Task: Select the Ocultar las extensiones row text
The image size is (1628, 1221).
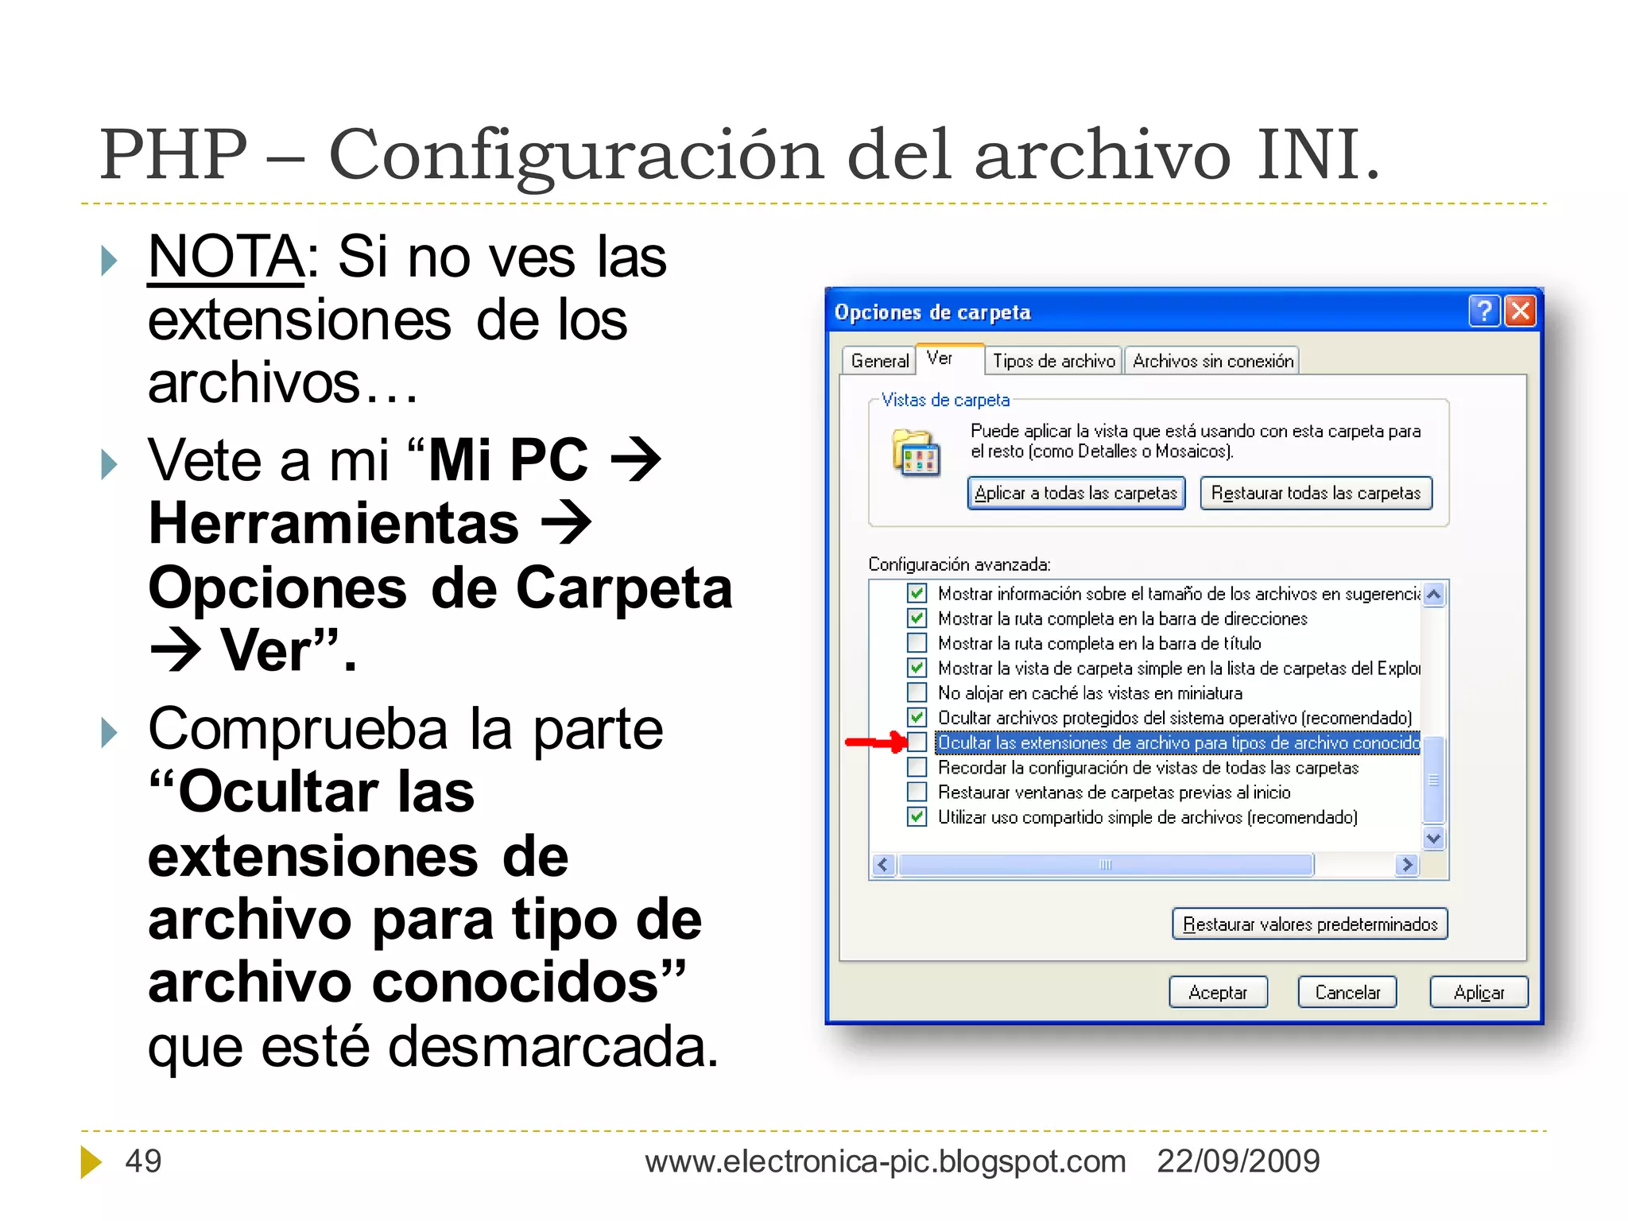Action: coord(1178,742)
